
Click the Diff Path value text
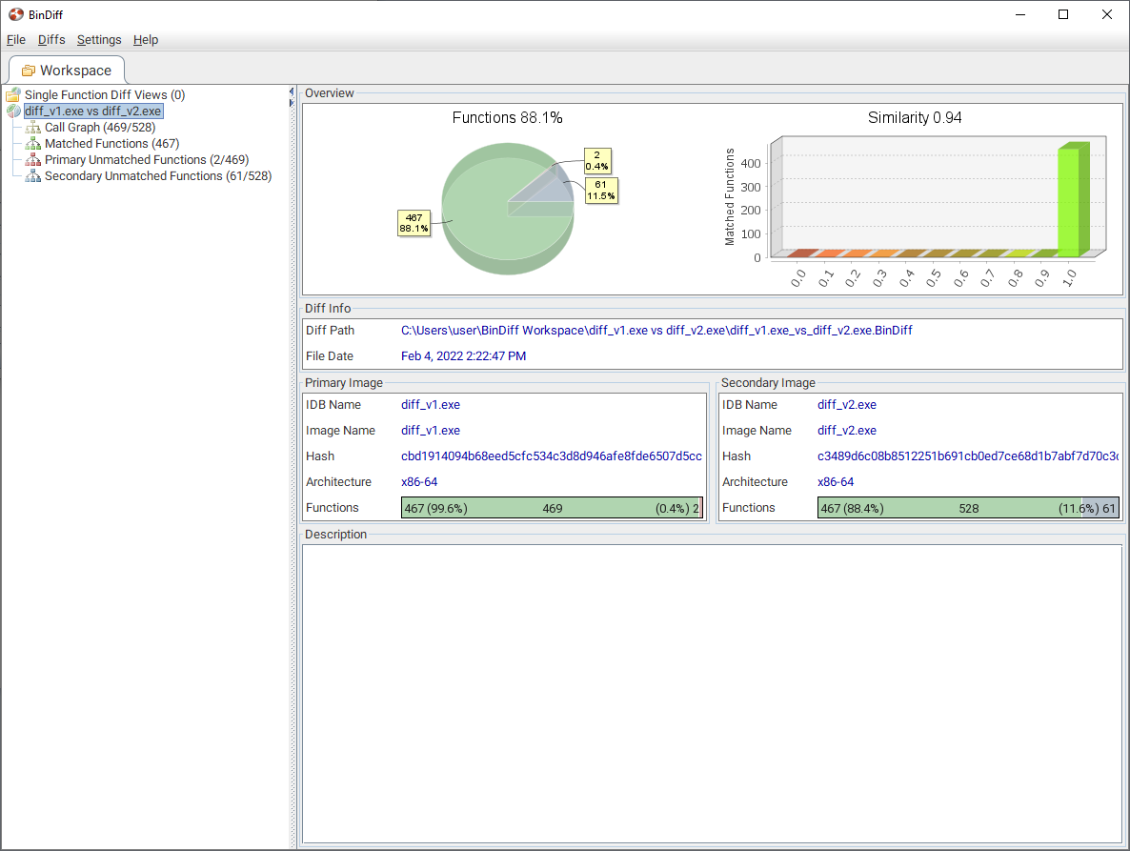[x=656, y=330]
